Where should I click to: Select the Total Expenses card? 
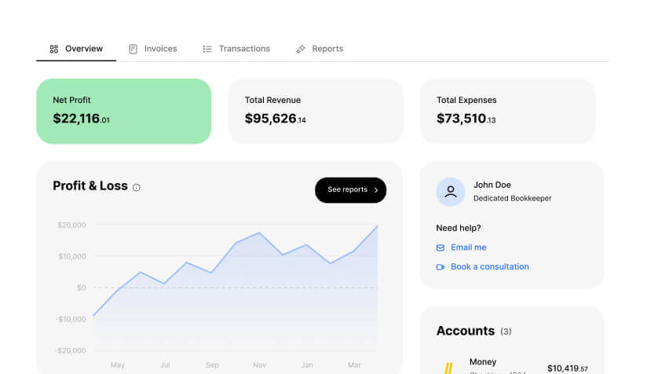[507, 111]
